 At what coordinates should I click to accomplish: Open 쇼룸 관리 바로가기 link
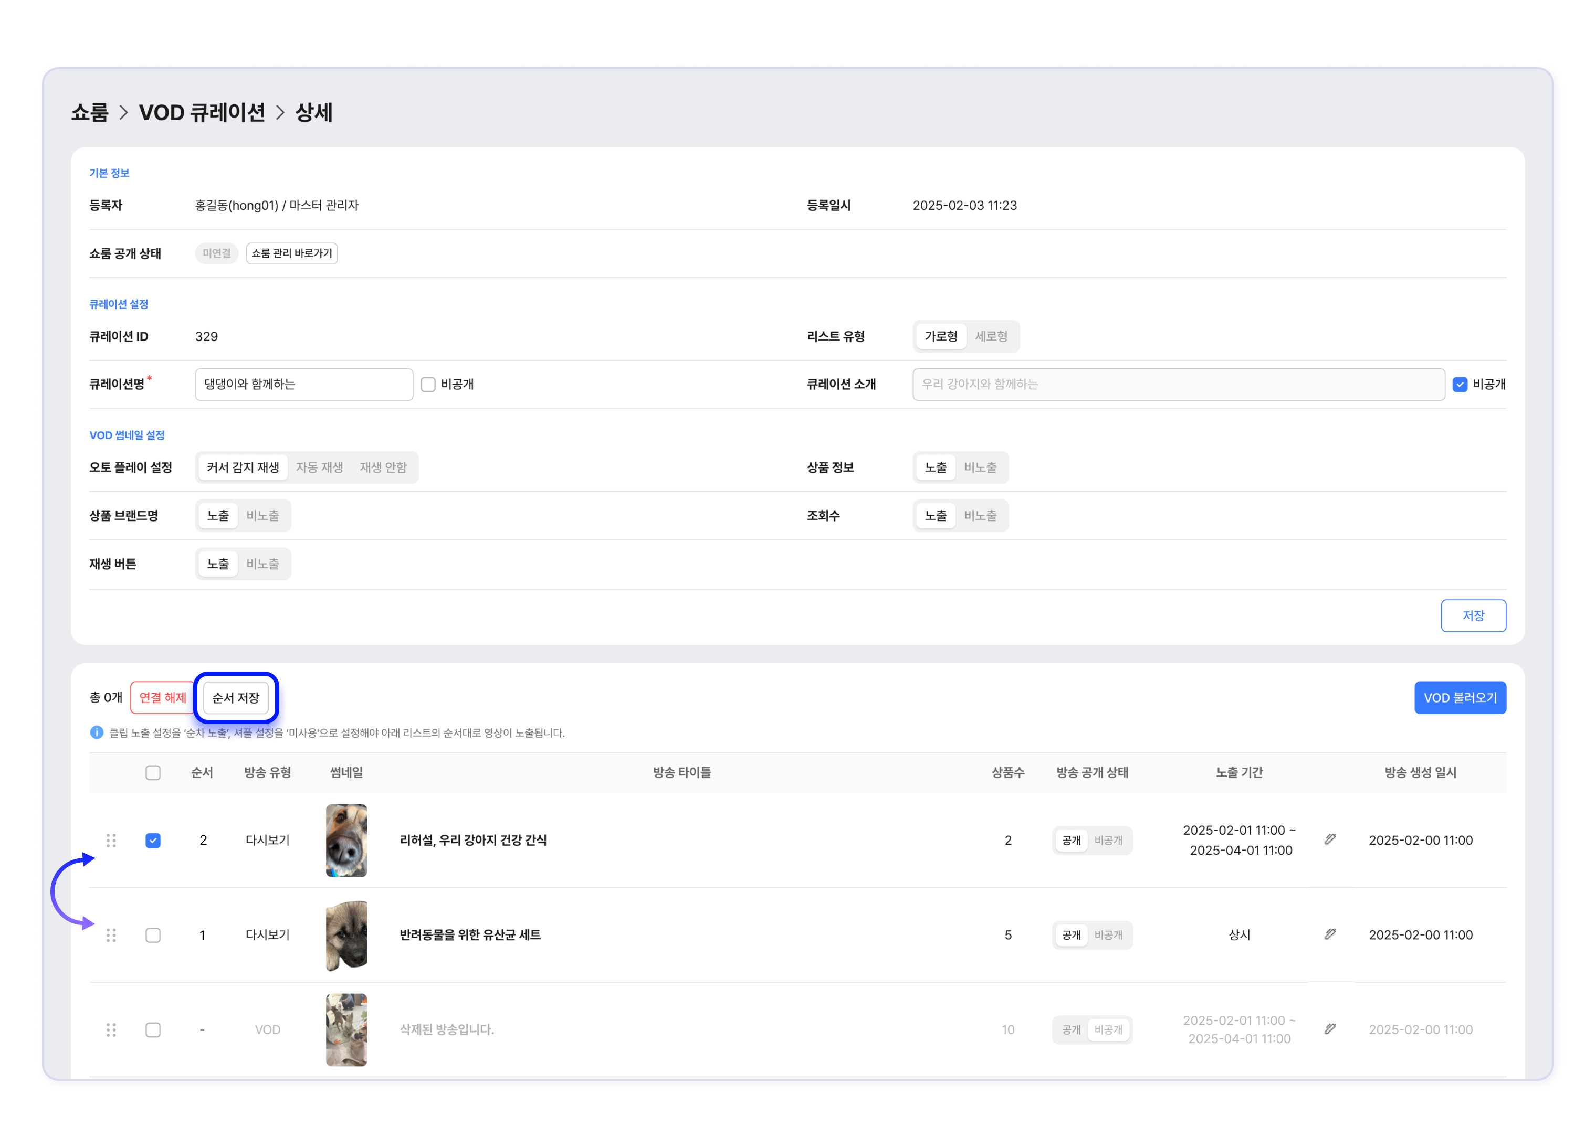coord(291,253)
